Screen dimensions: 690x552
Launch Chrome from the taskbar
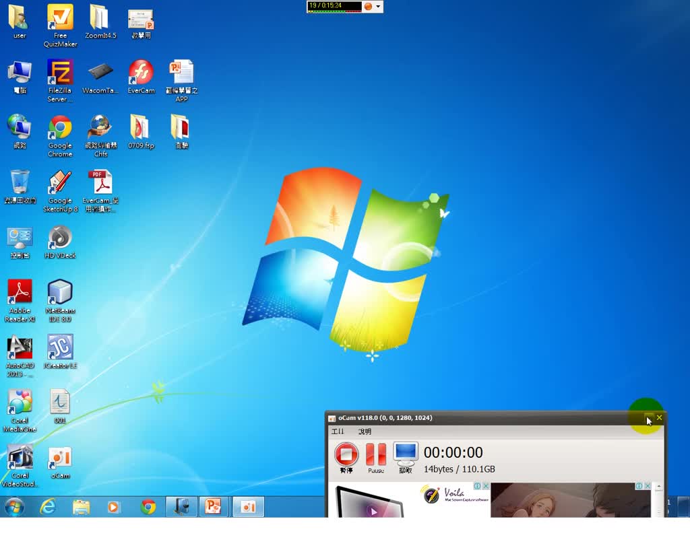pos(148,507)
